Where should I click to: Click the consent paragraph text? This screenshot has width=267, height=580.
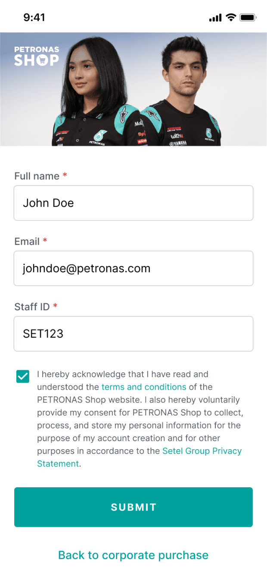coord(140,419)
